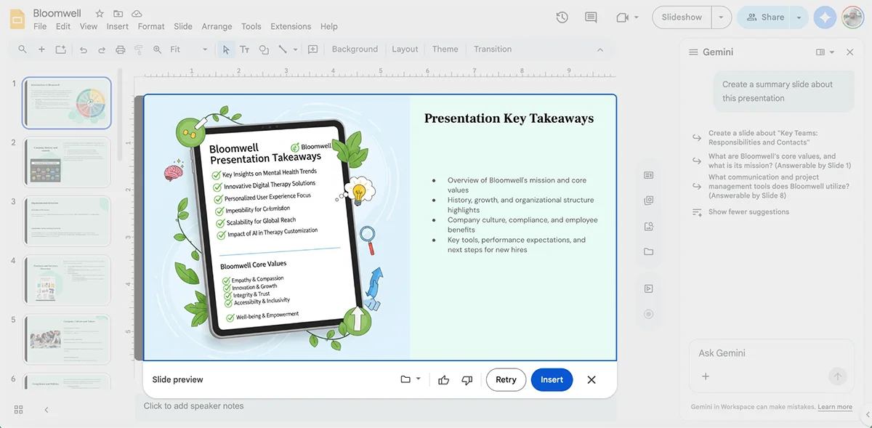The height and width of the screenshot is (428, 872).
Task: Open the Google Slides home logo
Action: tap(17, 20)
